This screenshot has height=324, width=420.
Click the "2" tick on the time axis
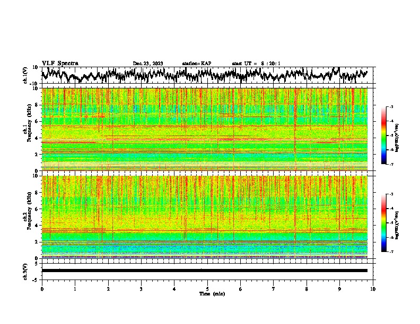108,289
